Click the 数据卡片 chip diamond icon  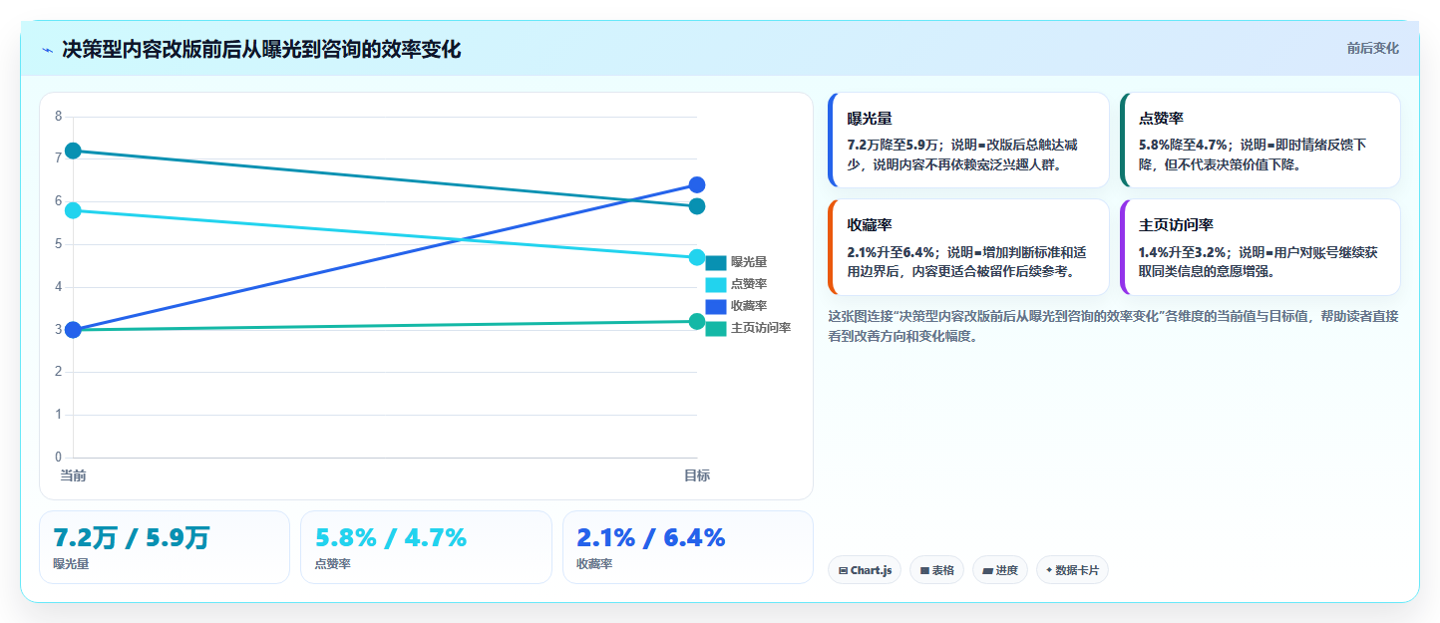pos(1049,571)
